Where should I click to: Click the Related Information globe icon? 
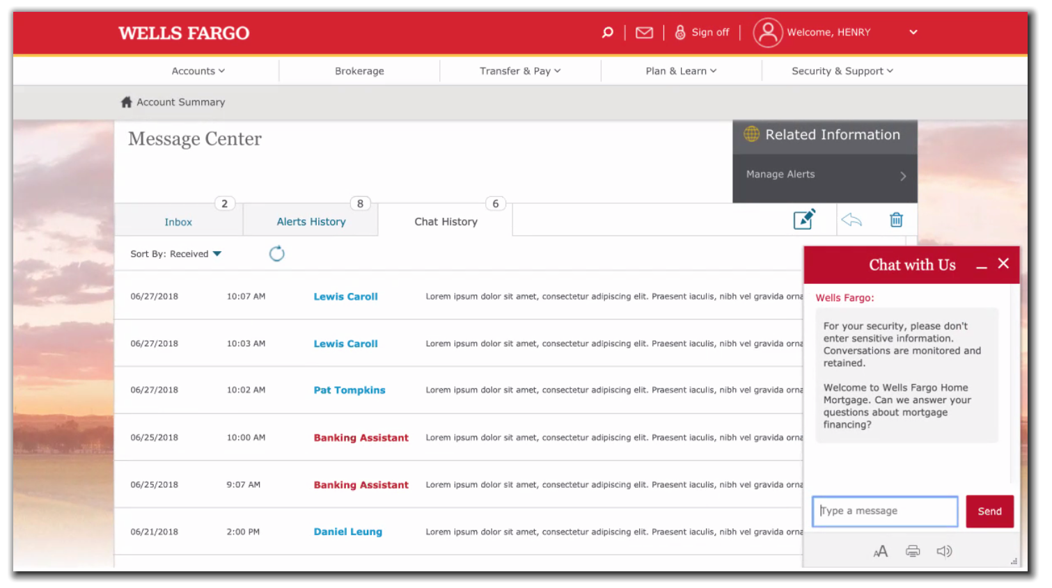click(751, 134)
